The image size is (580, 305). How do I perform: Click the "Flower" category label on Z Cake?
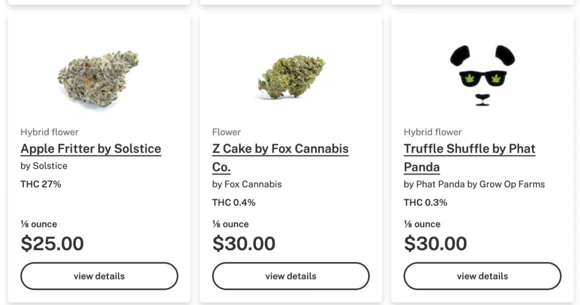(227, 132)
